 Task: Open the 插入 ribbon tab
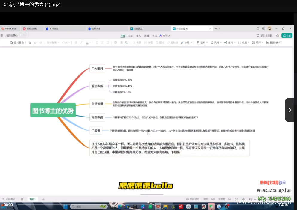[x=138, y=36]
